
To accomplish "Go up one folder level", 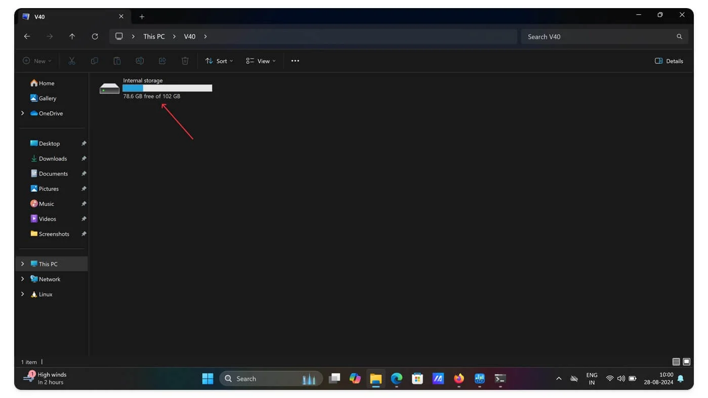I will pos(72,36).
